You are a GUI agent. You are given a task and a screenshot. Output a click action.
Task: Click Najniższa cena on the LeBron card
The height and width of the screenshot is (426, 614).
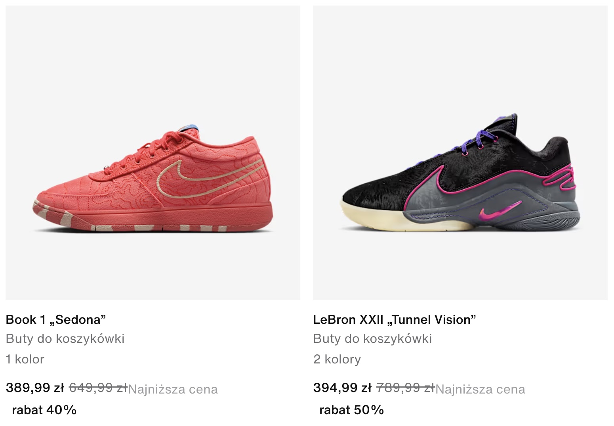[480, 390]
